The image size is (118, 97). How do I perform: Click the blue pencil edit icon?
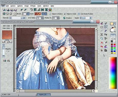25,9
